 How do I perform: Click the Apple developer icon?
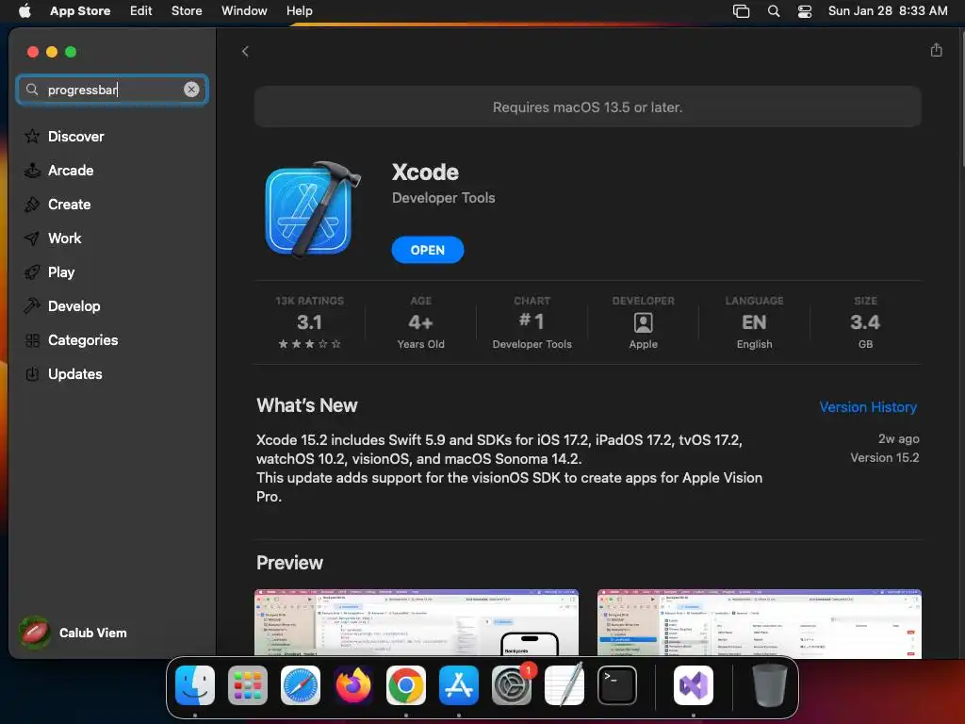643,322
